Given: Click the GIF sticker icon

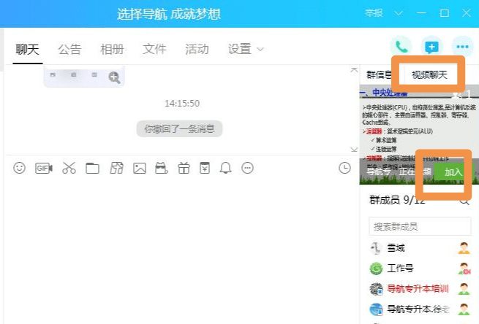Looking at the screenshot, I should [44, 168].
